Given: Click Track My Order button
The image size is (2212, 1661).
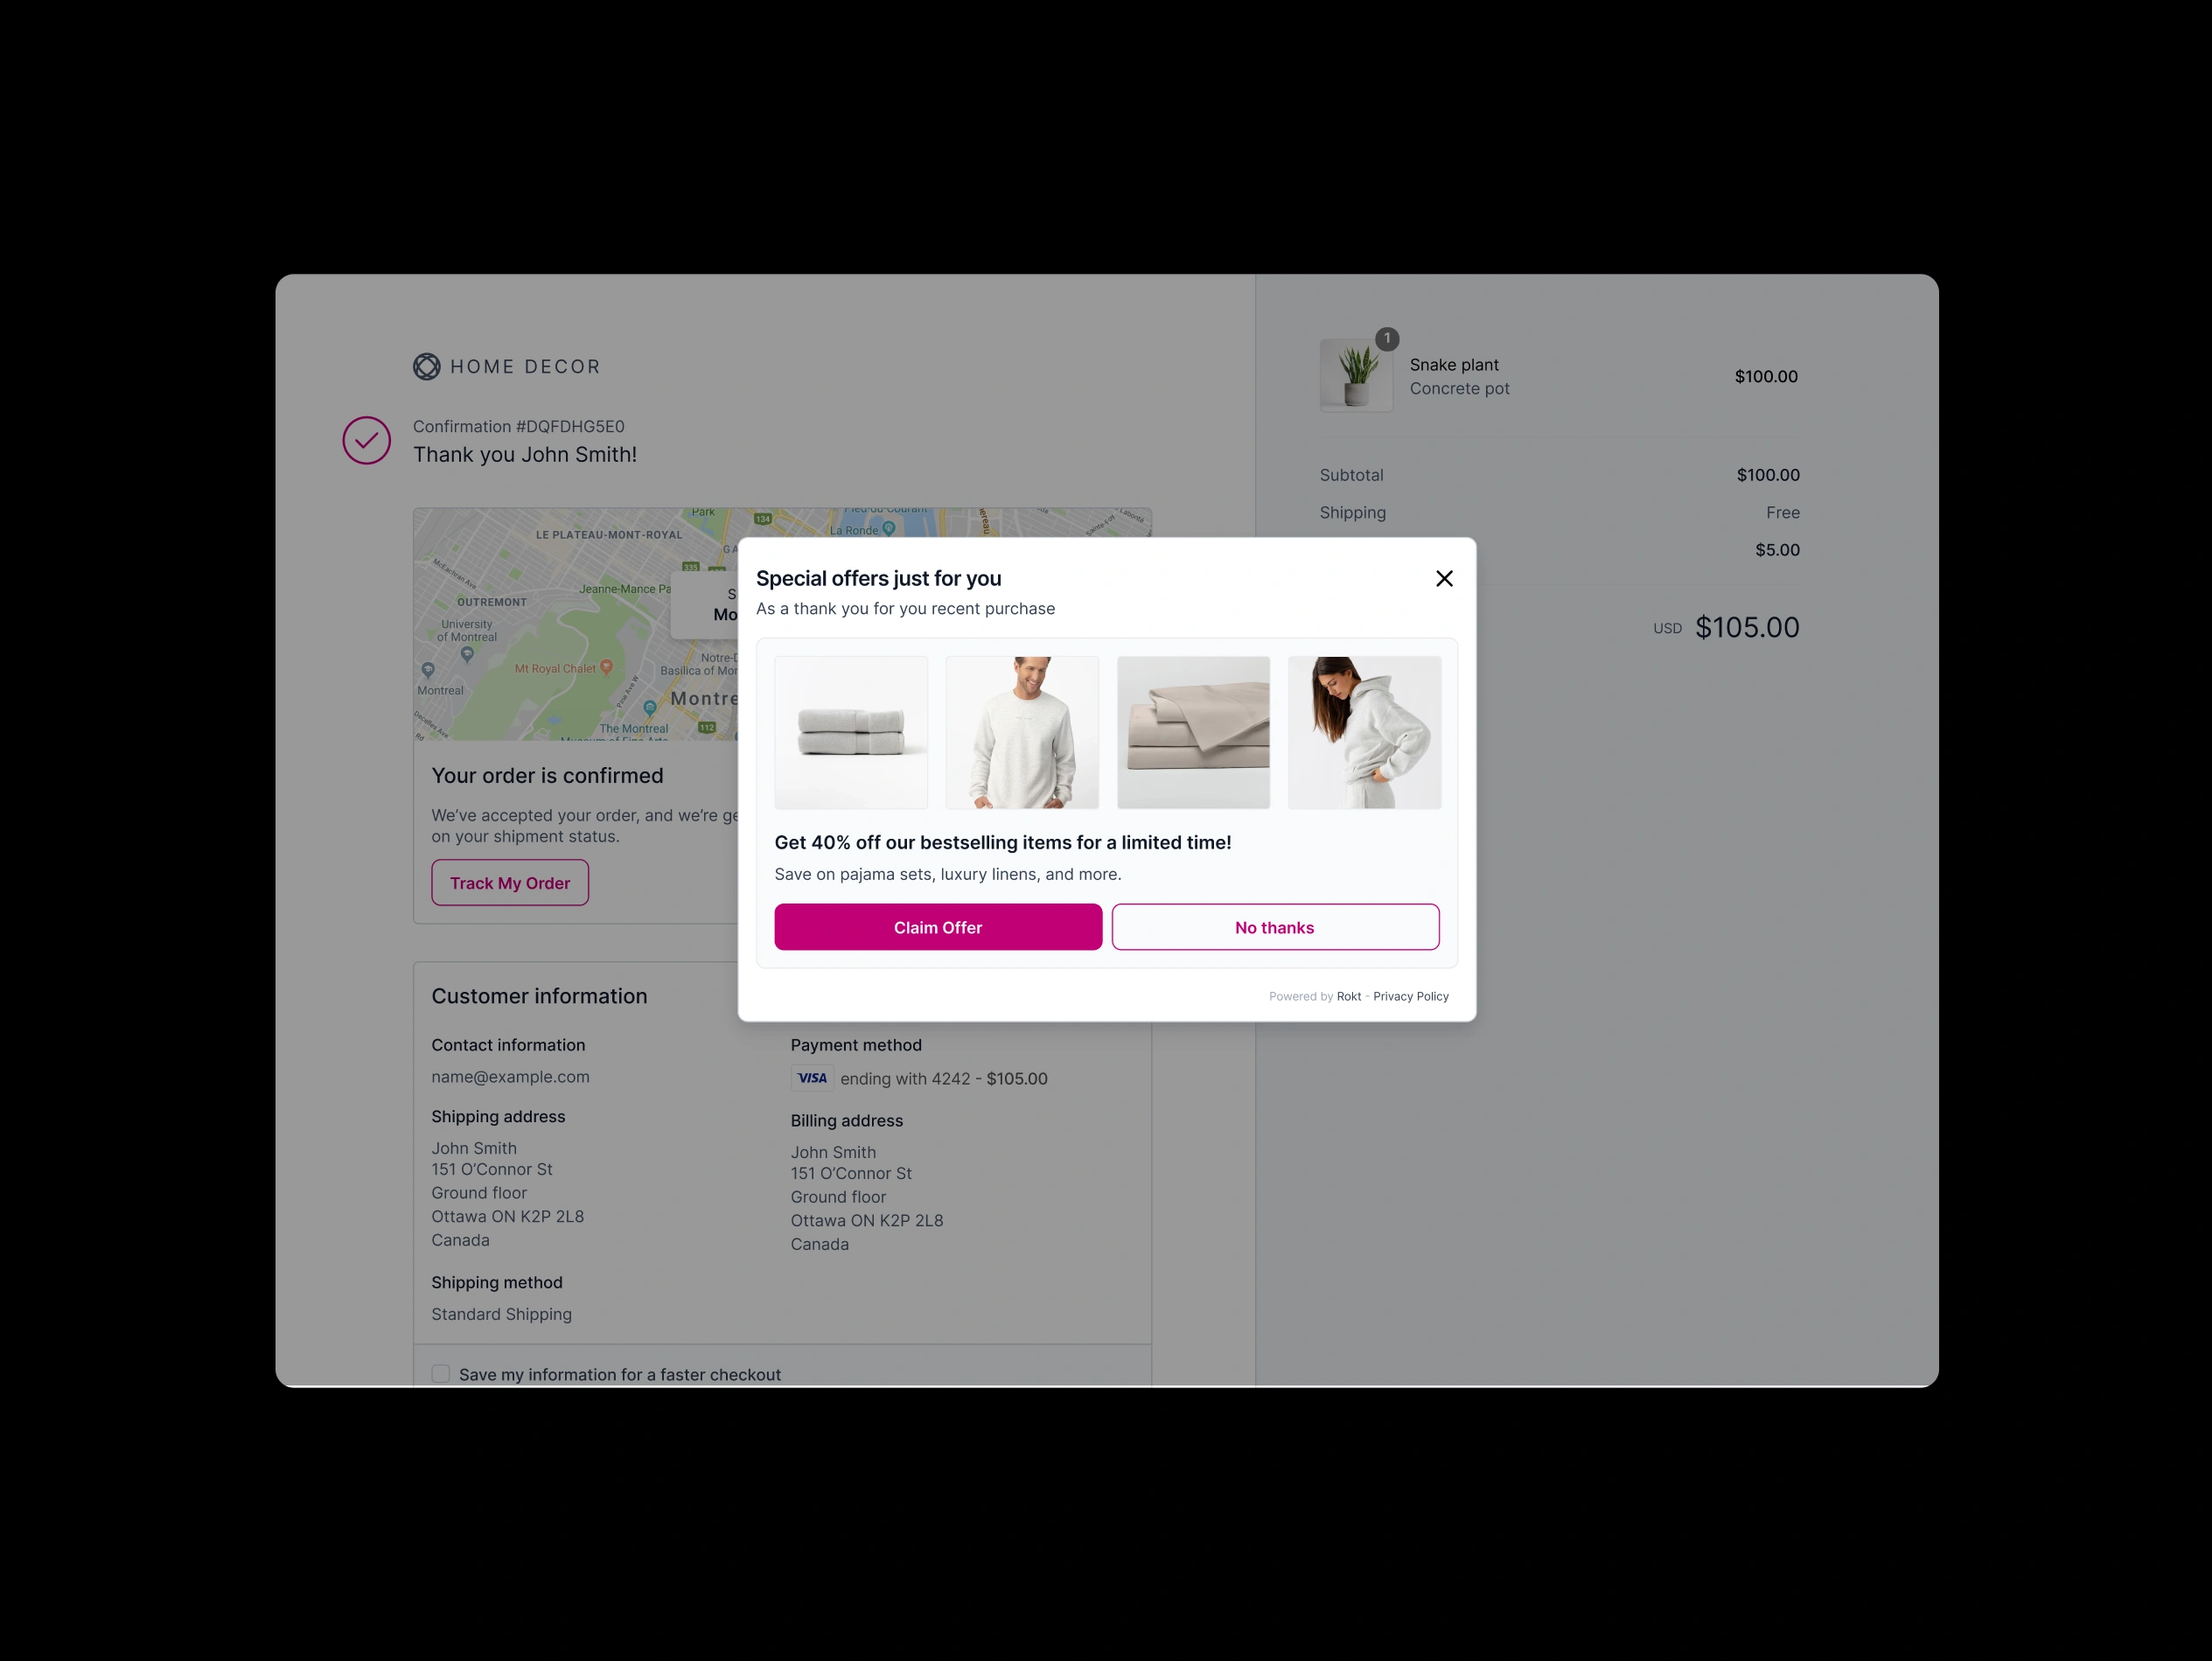Looking at the screenshot, I should click(510, 883).
